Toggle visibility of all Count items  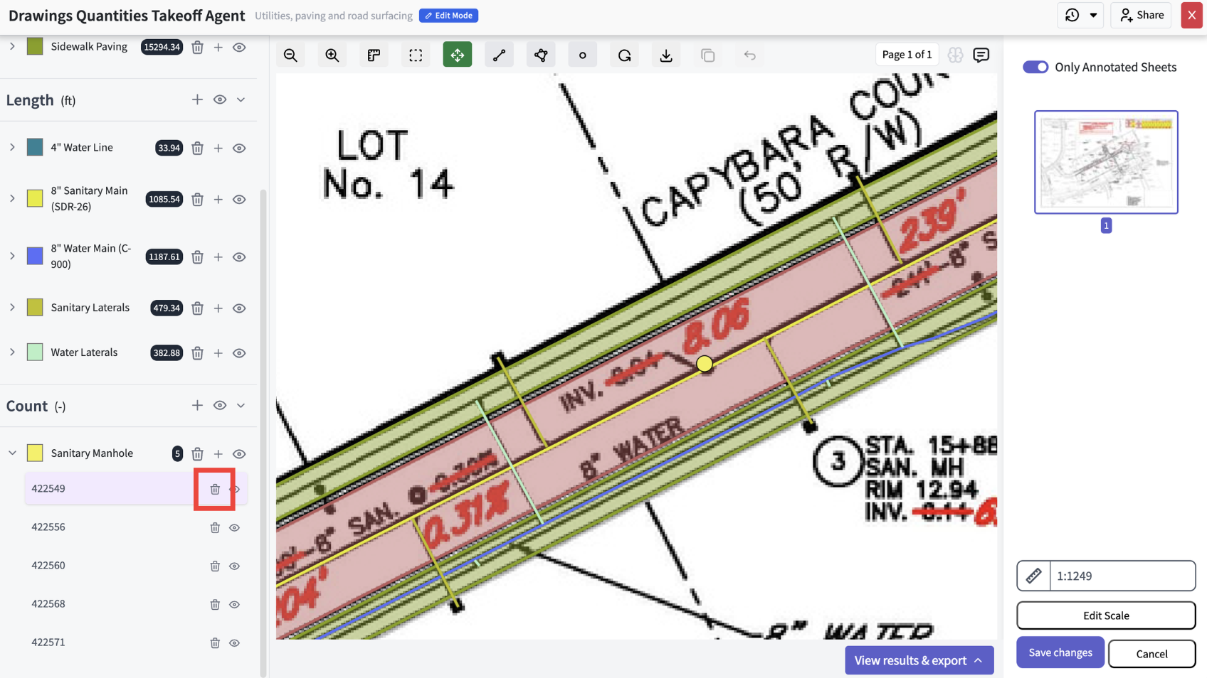(x=220, y=405)
